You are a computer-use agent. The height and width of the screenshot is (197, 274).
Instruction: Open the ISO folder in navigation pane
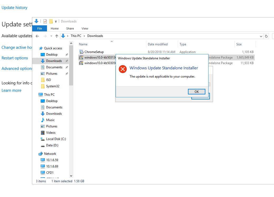tap(48, 80)
